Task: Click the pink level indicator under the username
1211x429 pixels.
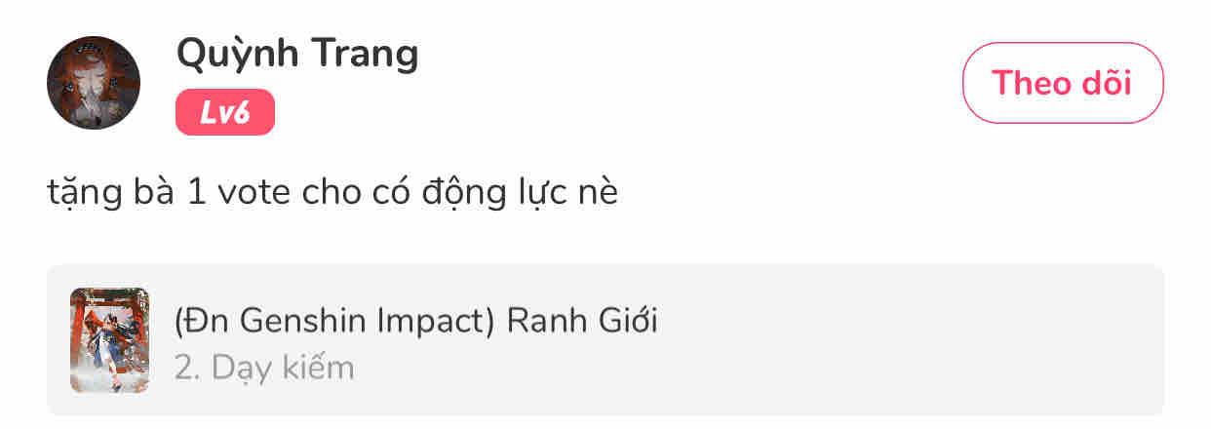Action: pyautogui.click(x=225, y=113)
